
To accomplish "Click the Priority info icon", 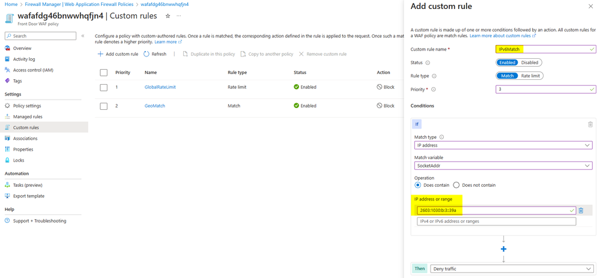I will (x=434, y=89).
